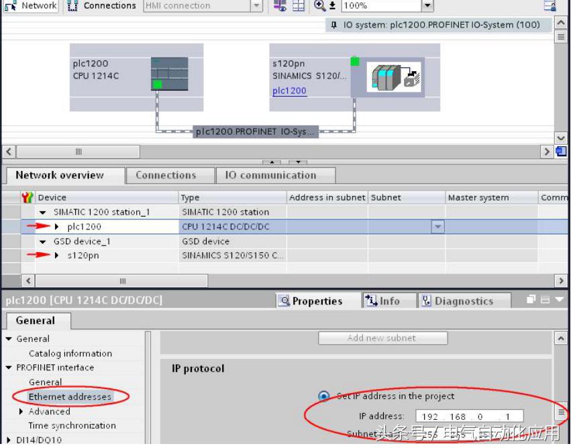Click the small download arrow icon beside zoom
This screenshot has height=448, width=571.
click(332, 5)
